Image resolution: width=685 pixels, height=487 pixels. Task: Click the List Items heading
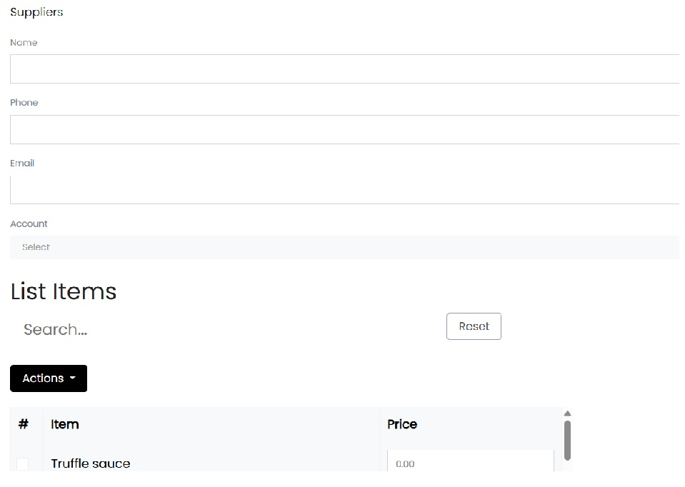point(64,291)
